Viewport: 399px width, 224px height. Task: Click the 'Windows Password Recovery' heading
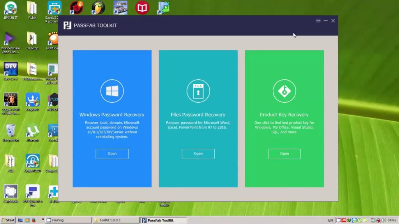[112, 115]
